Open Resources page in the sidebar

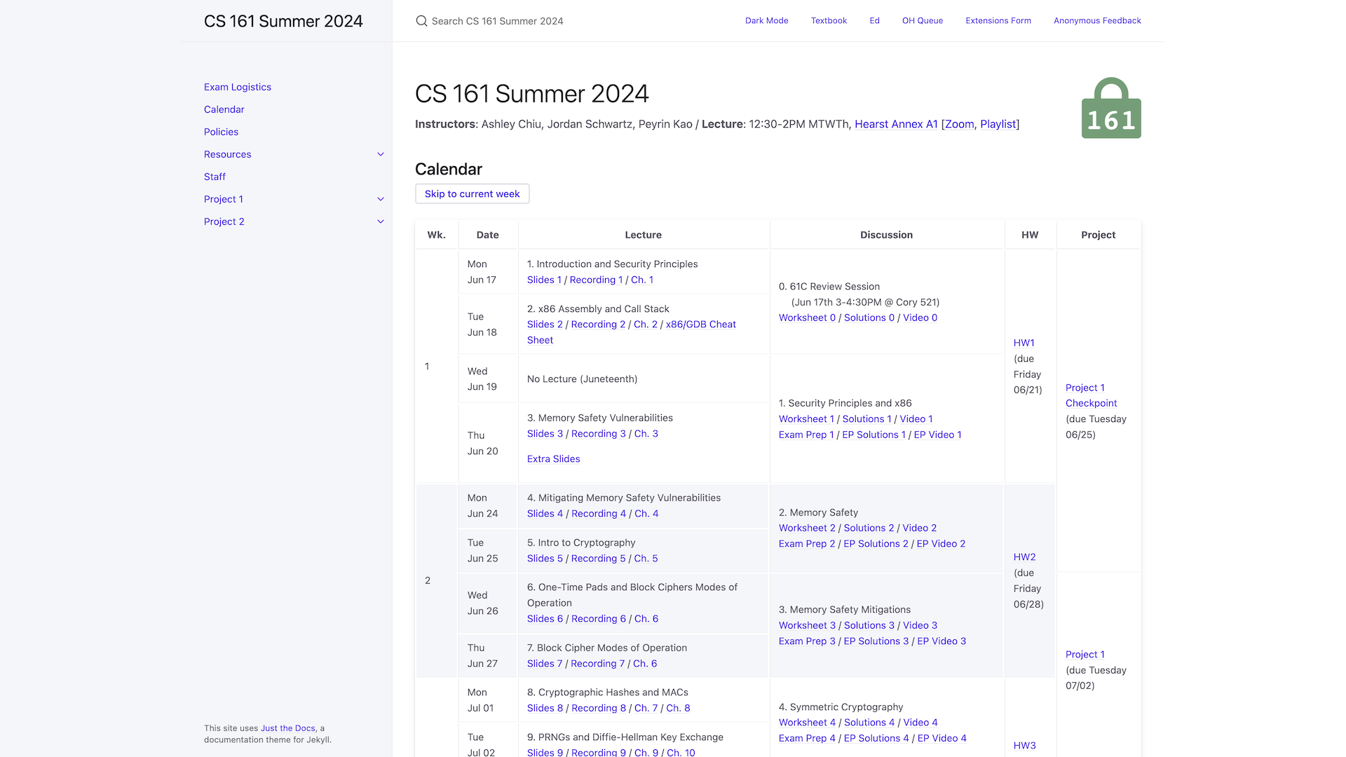pyautogui.click(x=227, y=154)
